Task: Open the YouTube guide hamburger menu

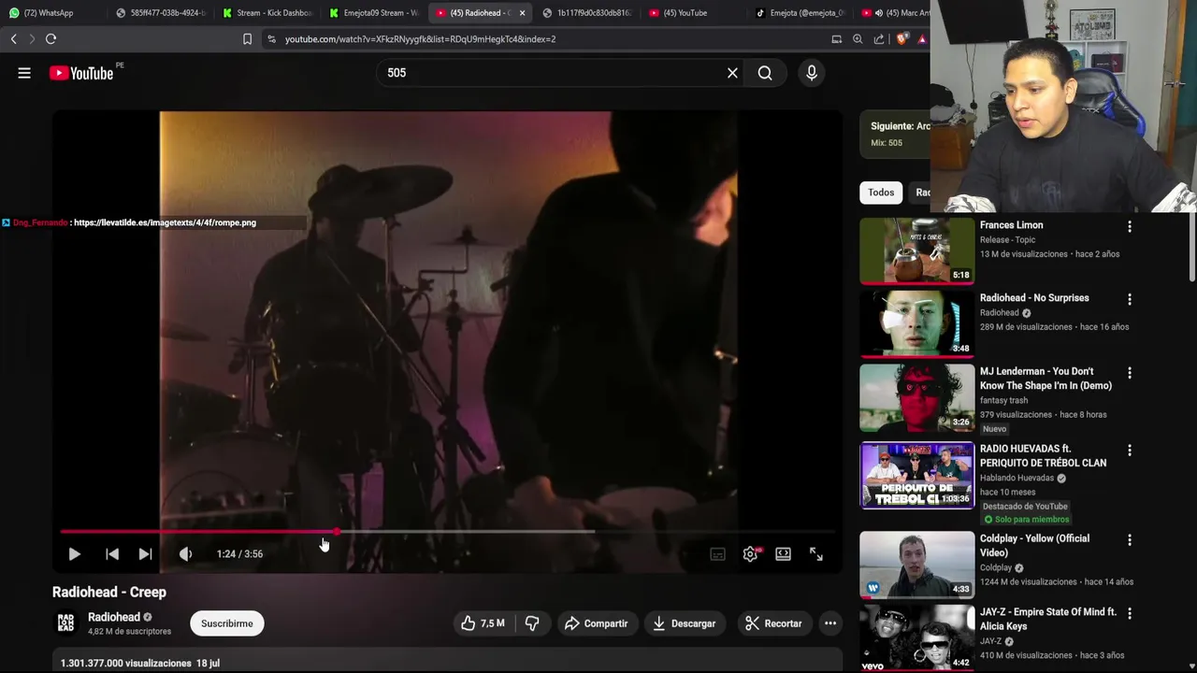Action: 24,73
